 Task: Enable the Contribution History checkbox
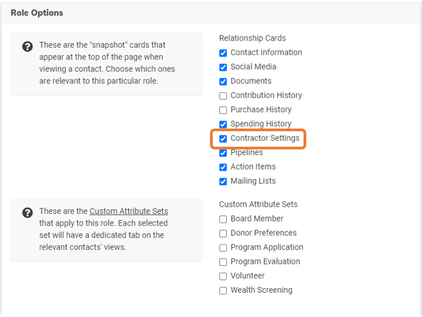click(x=223, y=96)
